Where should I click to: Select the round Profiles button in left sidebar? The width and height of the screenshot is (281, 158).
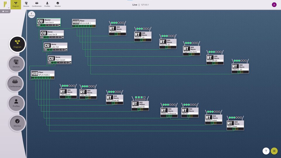tap(16, 103)
